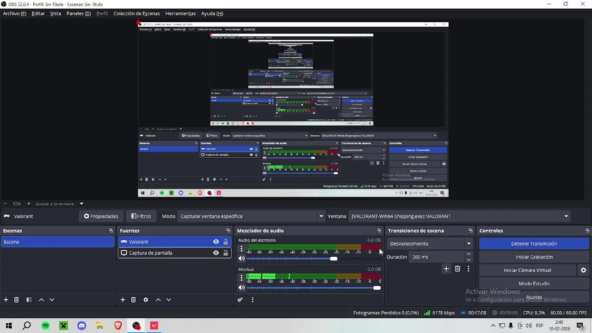Open scene filters icon in Escenas panel

[x=29, y=300]
